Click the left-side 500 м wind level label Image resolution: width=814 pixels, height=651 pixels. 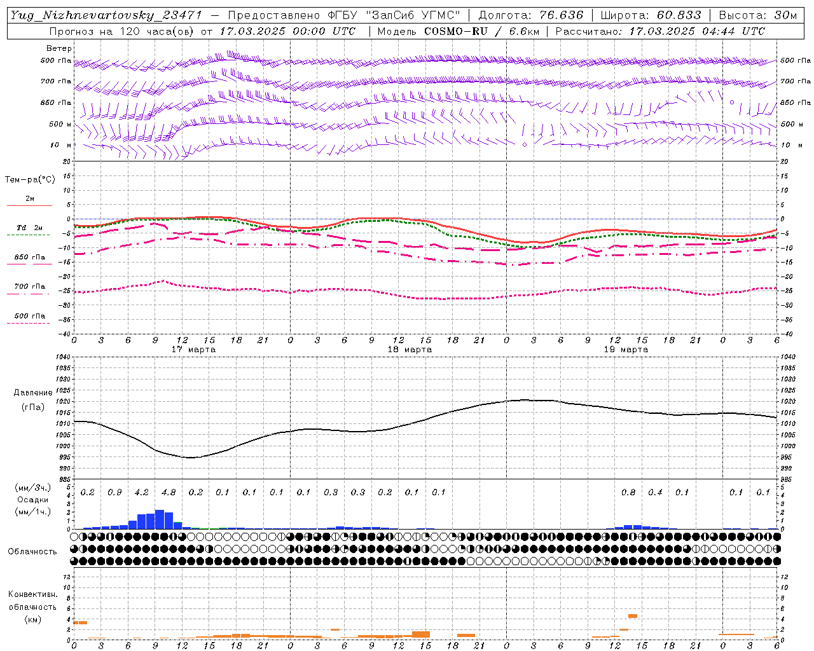pos(60,124)
